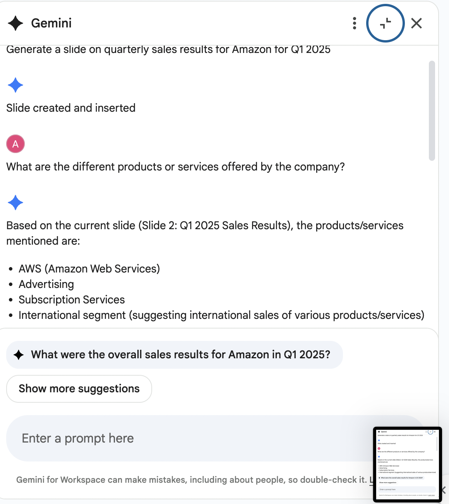
Task: Open the floating screenshot thumbnail preview
Action: click(407, 464)
